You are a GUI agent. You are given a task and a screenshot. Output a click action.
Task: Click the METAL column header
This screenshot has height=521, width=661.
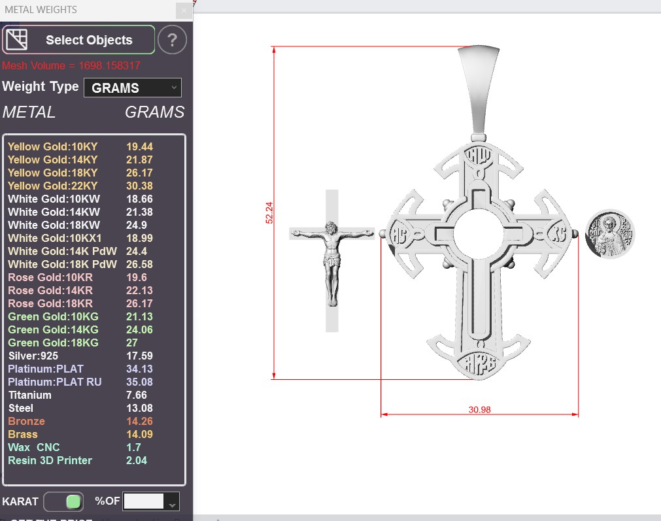(x=29, y=112)
